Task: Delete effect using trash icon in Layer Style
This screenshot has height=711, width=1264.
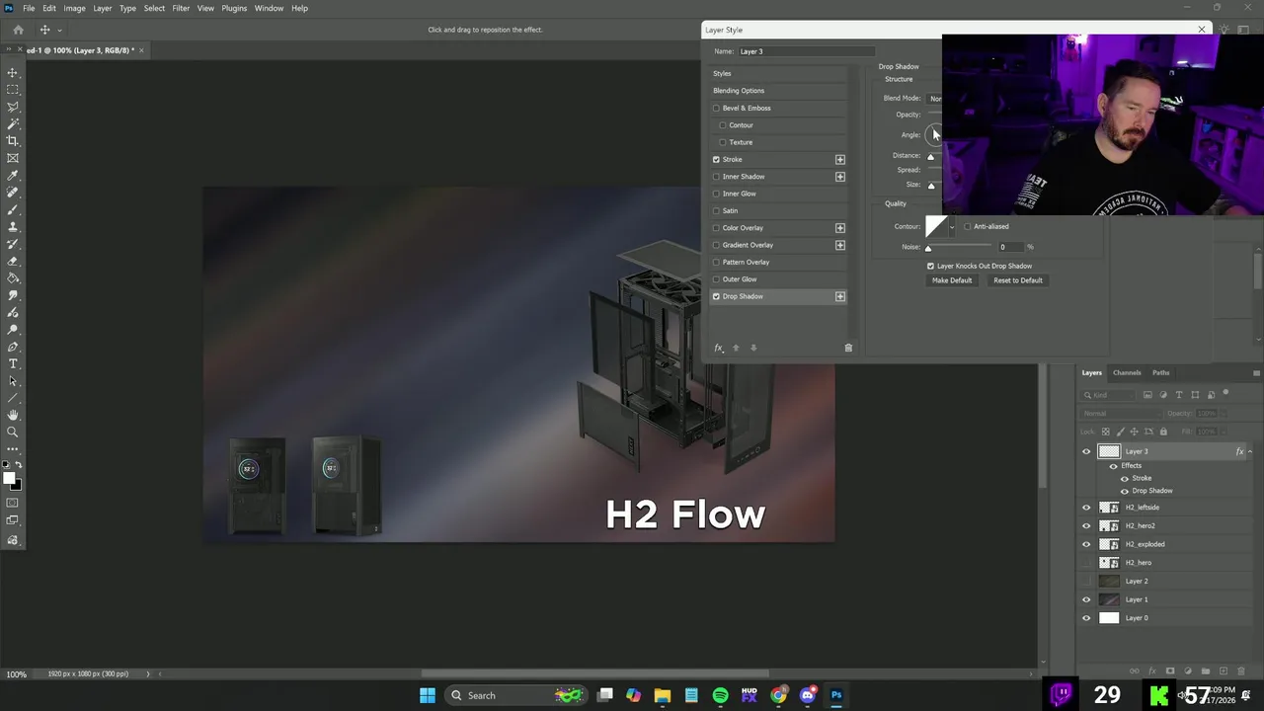Action: 848,348
